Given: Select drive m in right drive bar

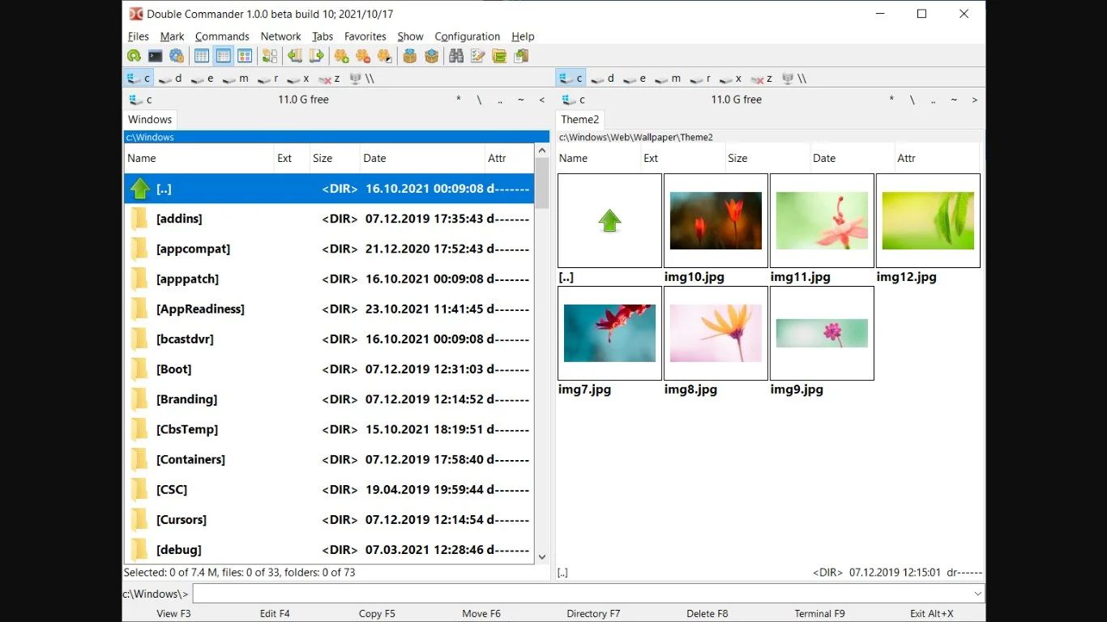Looking at the screenshot, I should [x=669, y=79].
